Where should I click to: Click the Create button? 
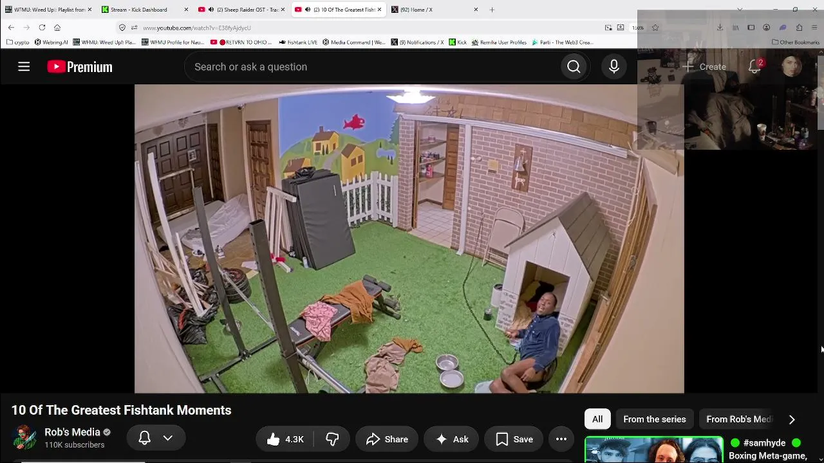pos(704,67)
